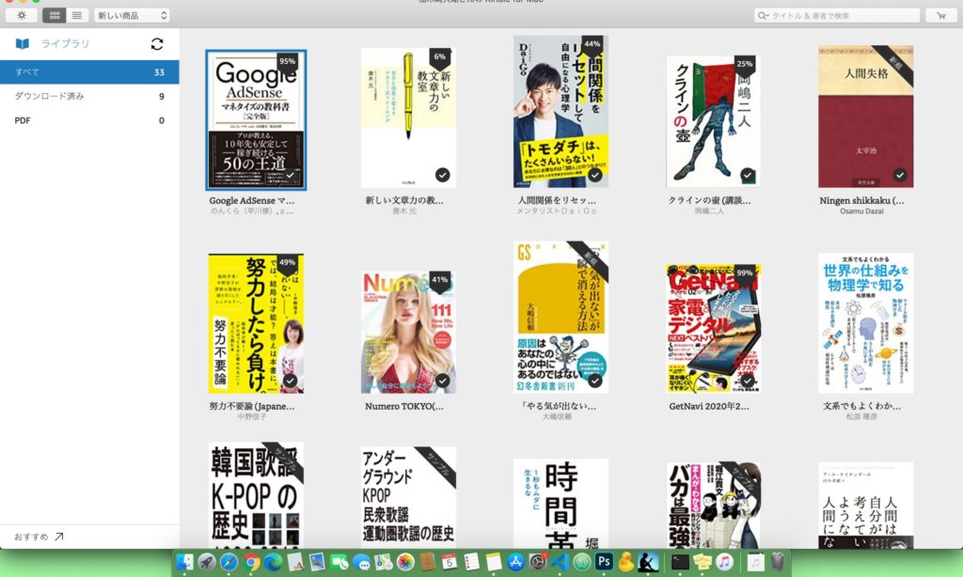Launch Google Chrome from the Dock
This screenshot has width=963, height=577.
tap(251, 562)
